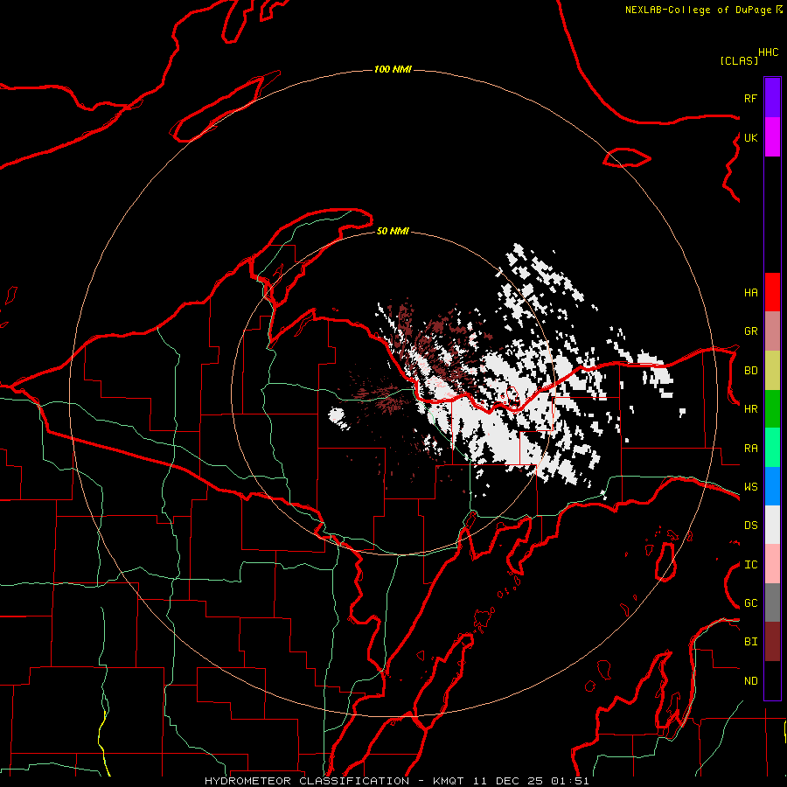Click the RF purple legend swatch
The width and height of the screenshot is (787, 787).
click(772, 98)
